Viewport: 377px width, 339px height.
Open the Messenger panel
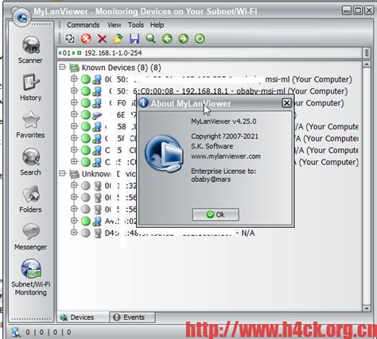coord(30,237)
